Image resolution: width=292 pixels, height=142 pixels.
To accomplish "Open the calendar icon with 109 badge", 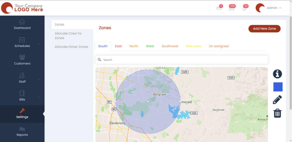I will pos(232,8).
